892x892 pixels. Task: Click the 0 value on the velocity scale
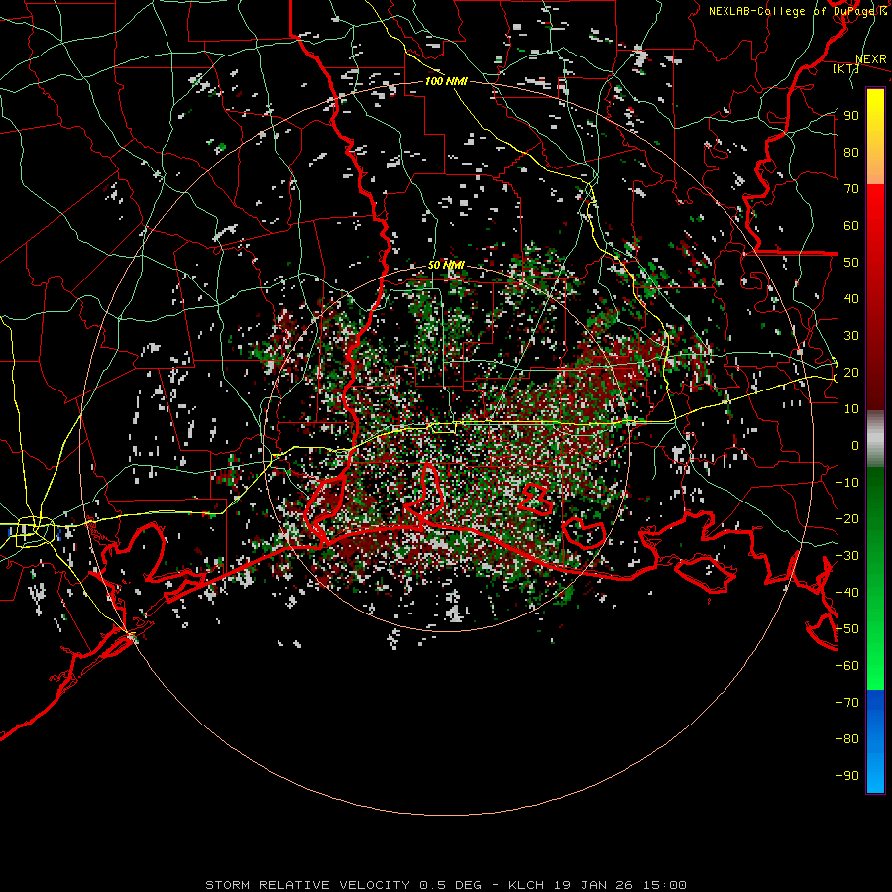point(855,445)
